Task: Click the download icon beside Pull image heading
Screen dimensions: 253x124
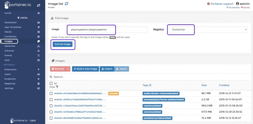Action: click(x=52, y=18)
